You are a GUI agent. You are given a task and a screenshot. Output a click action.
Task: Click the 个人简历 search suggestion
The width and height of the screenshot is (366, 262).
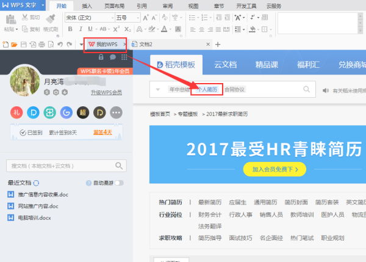(207, 89)
